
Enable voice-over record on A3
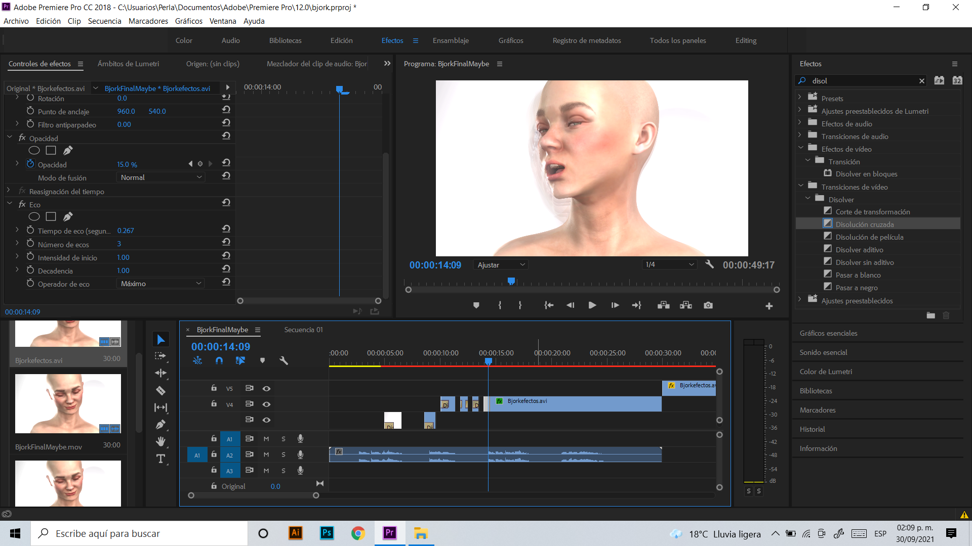[300, 470]
